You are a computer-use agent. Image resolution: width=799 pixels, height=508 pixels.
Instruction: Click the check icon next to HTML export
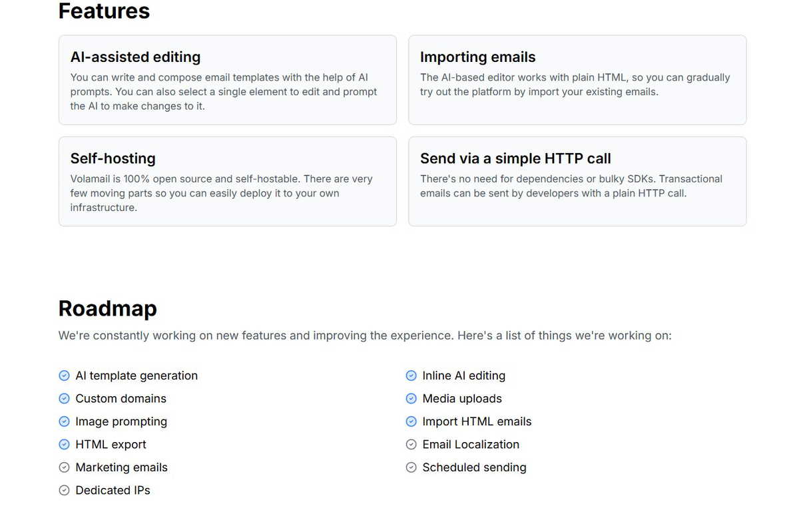64,445
